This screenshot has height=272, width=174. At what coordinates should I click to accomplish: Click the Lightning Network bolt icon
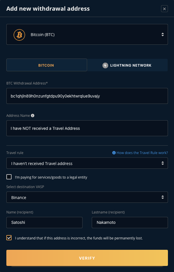105,65
